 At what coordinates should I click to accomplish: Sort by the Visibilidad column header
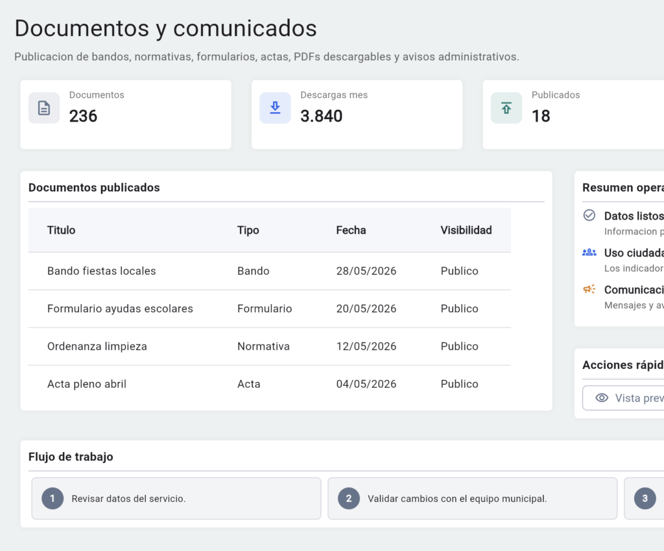tap(466, 230)
